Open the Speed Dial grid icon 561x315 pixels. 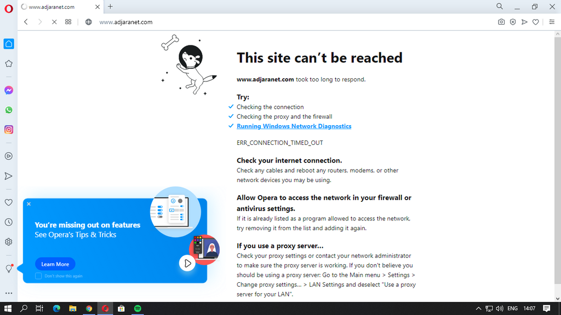coord(68,22)
